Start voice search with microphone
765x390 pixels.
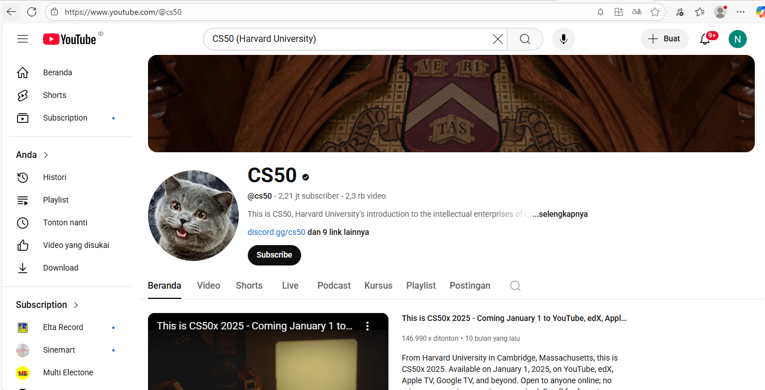tap(563, 39)
